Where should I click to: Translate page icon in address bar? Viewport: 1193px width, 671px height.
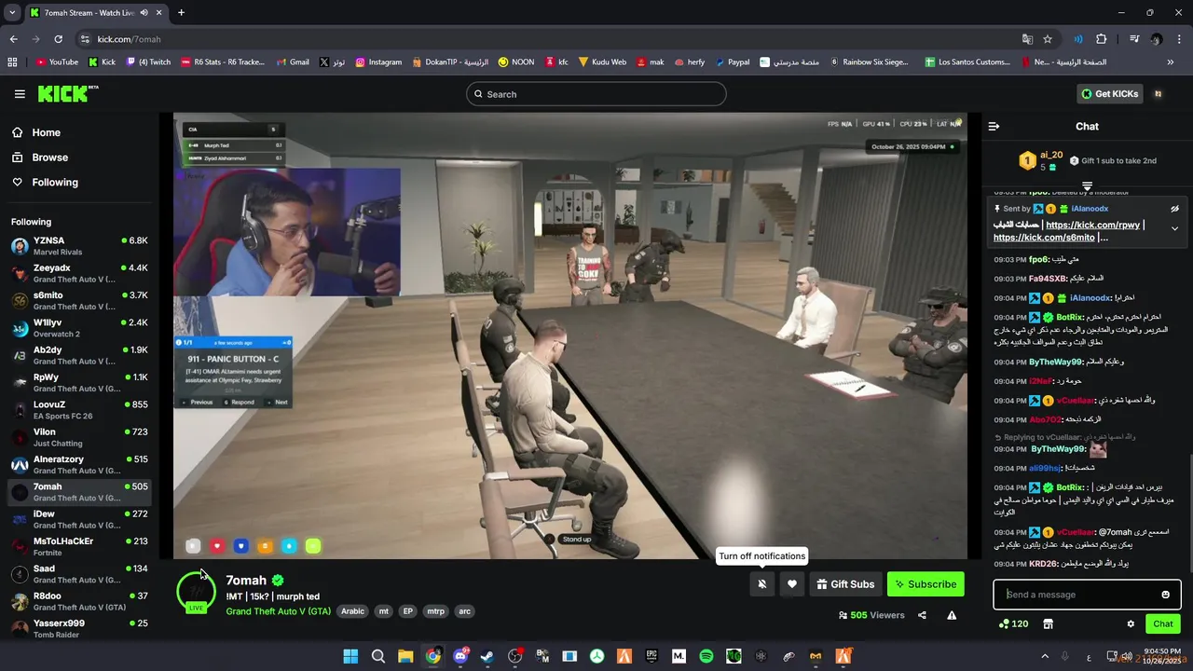(1027, 39)
